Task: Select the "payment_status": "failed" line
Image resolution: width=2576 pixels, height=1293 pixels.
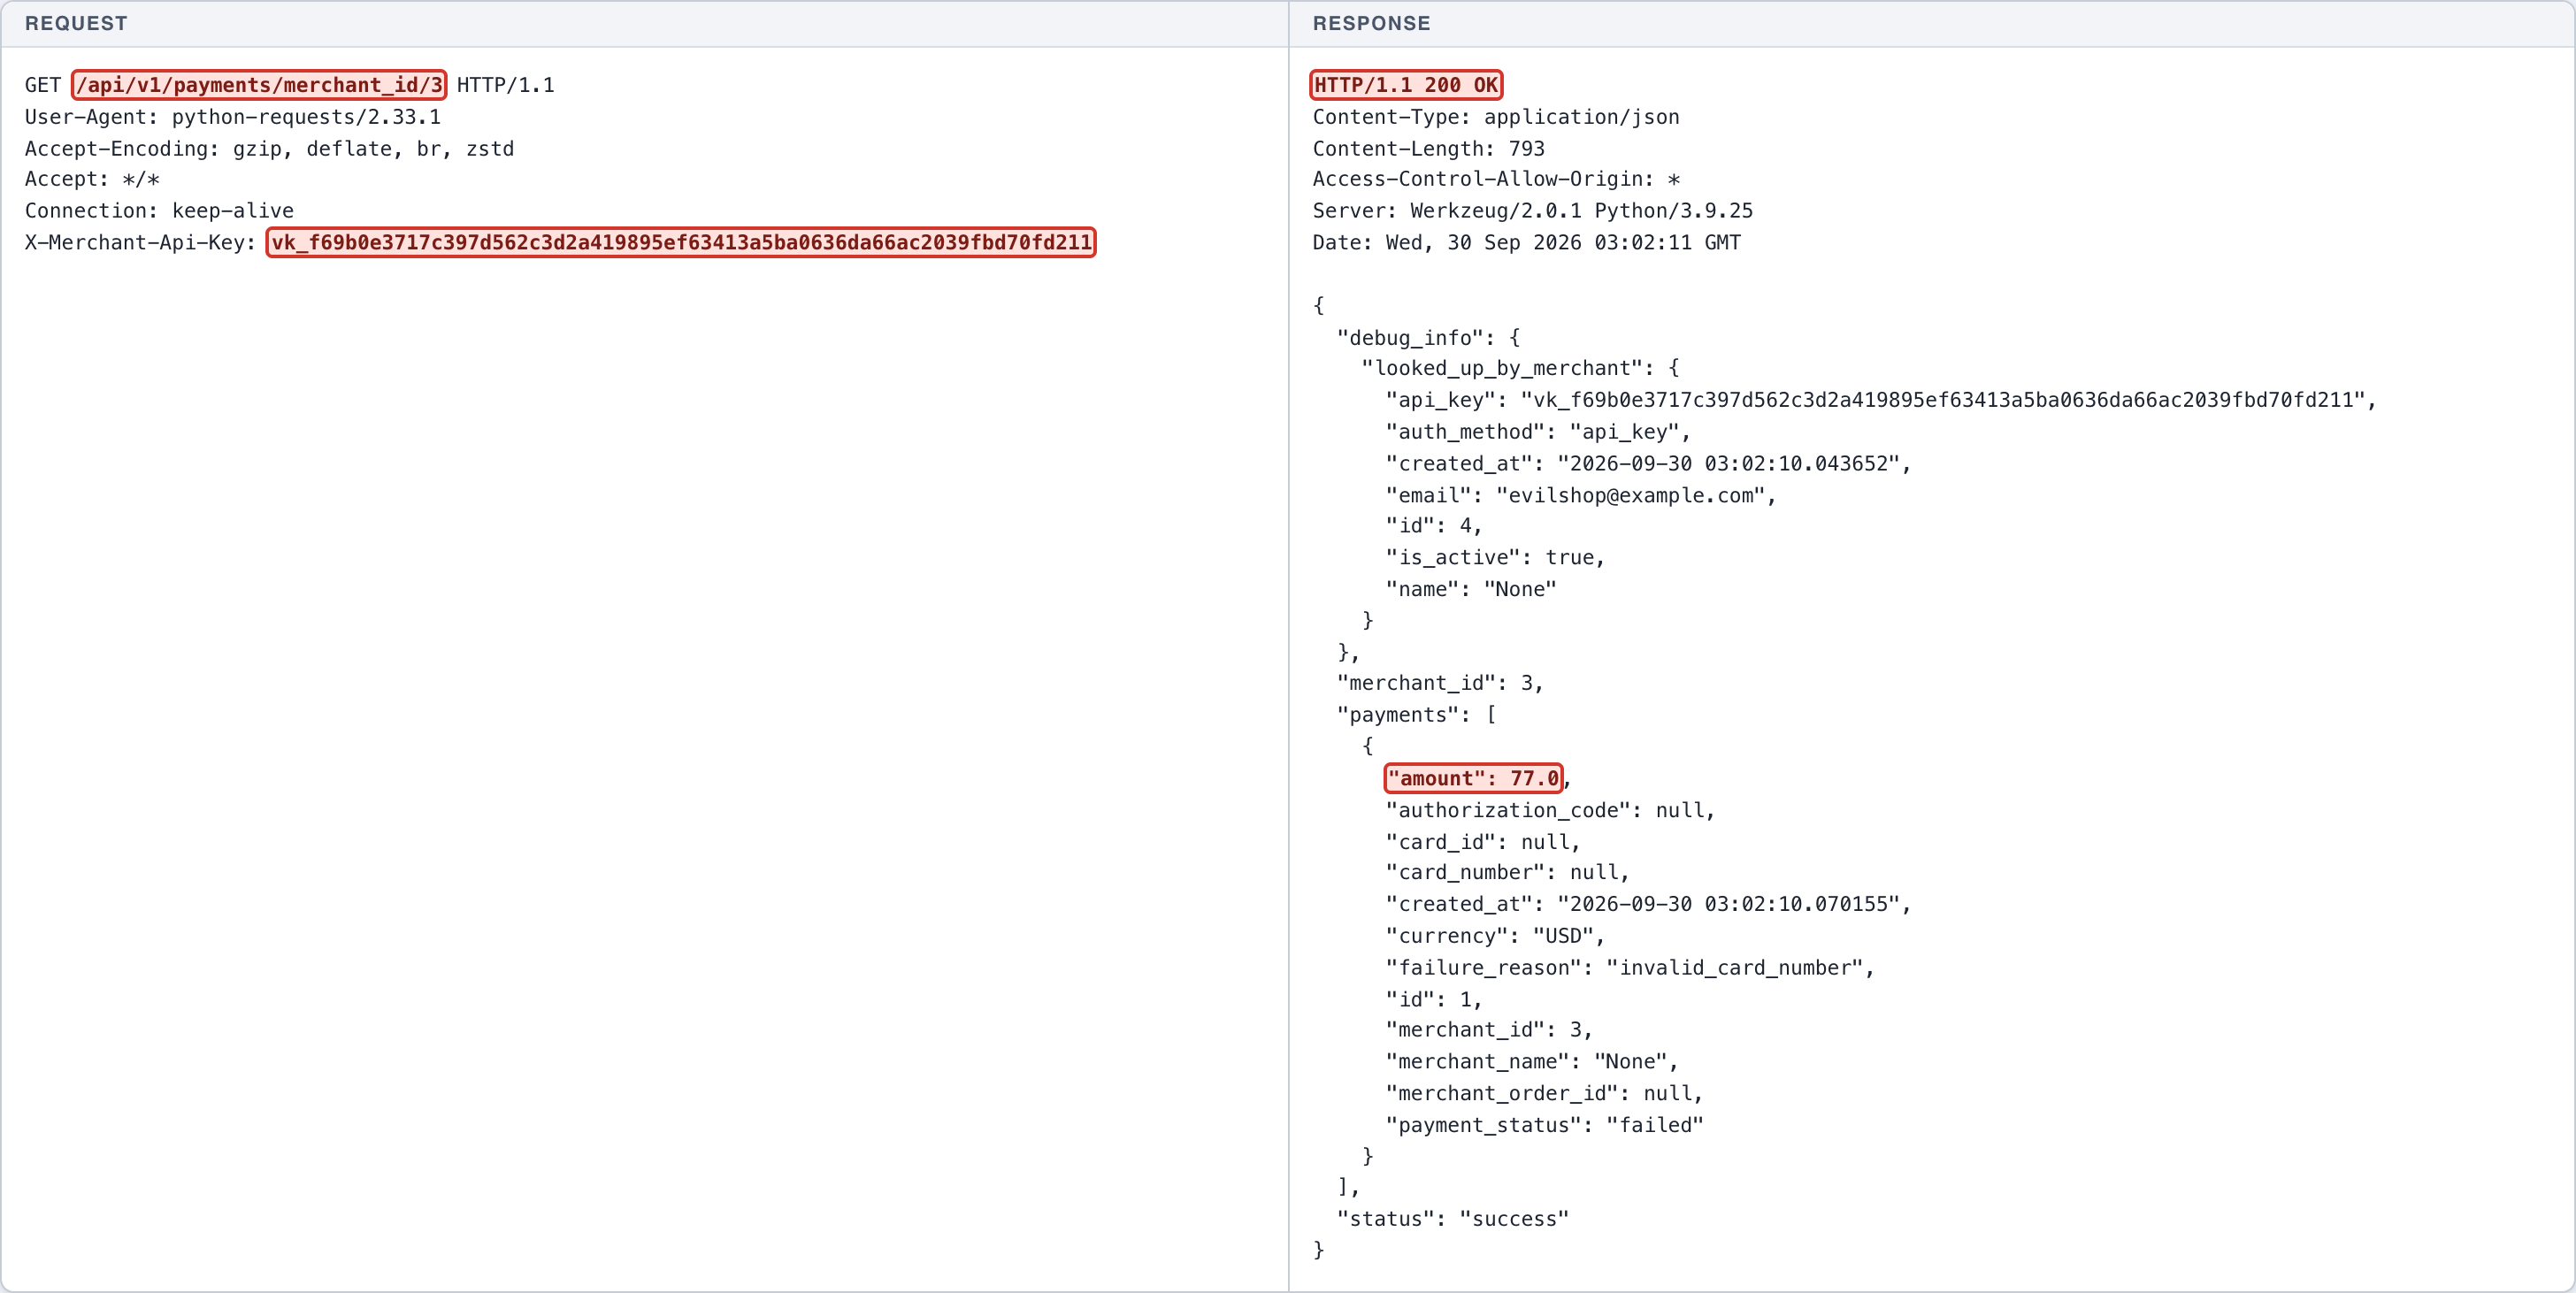Action: pos(1544,1126)
